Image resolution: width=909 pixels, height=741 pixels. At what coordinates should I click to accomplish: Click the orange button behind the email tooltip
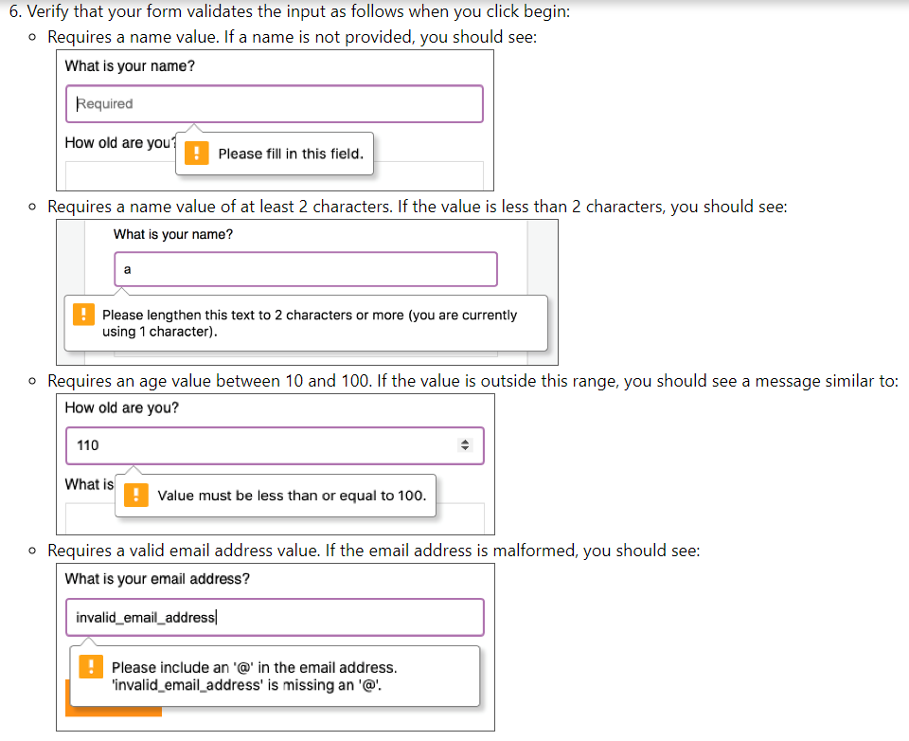(x=113, y=712)
